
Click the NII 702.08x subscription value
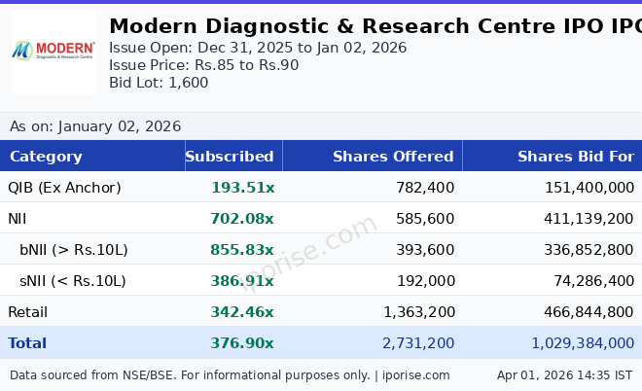(x=242, y=219)
